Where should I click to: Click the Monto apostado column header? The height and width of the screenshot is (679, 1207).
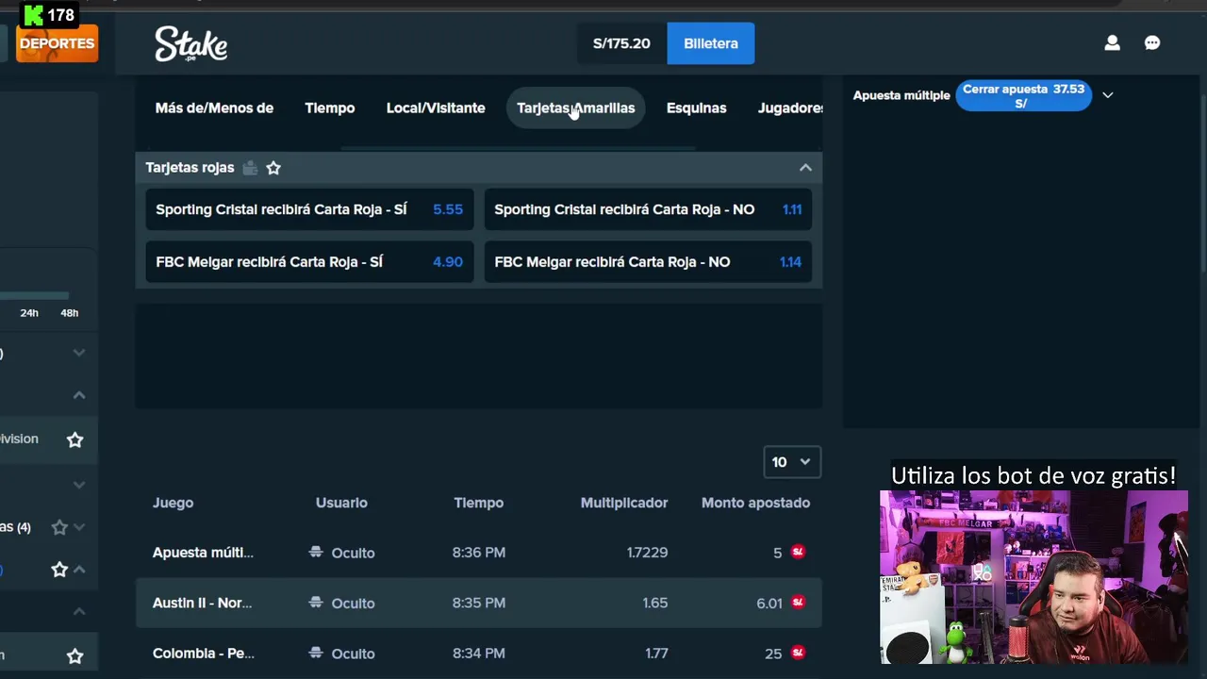[755, 503]
